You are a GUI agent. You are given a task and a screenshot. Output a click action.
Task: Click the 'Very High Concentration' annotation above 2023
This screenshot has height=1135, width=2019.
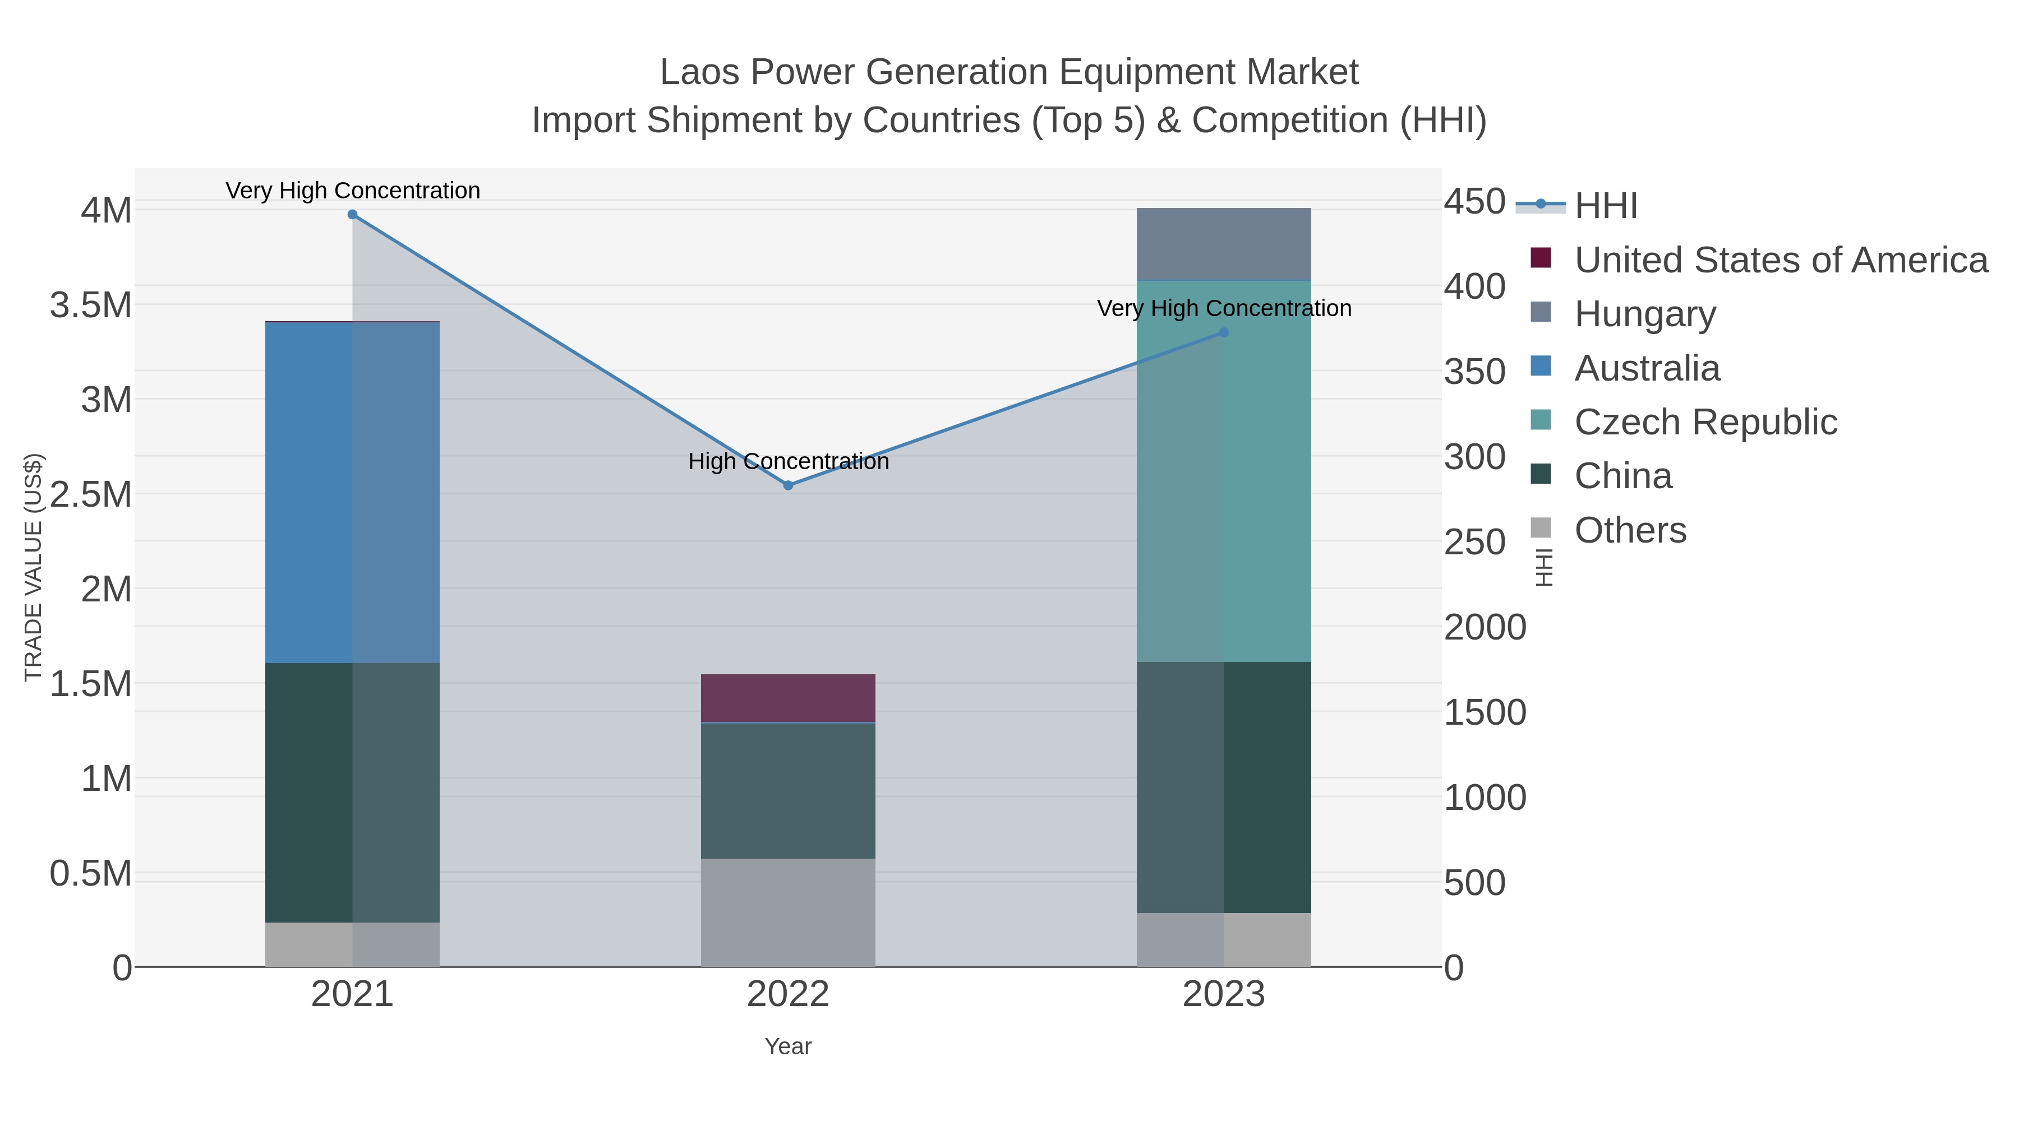tap(1224, 309)
